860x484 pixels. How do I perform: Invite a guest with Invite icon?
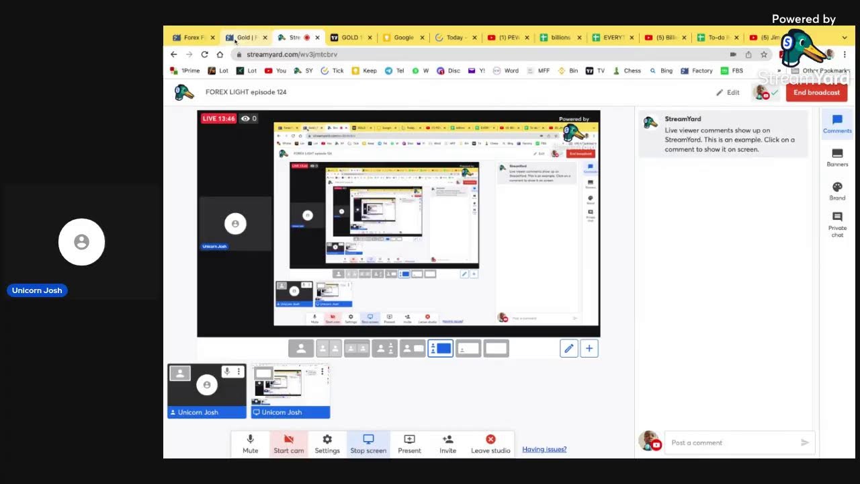pos(447,444)
